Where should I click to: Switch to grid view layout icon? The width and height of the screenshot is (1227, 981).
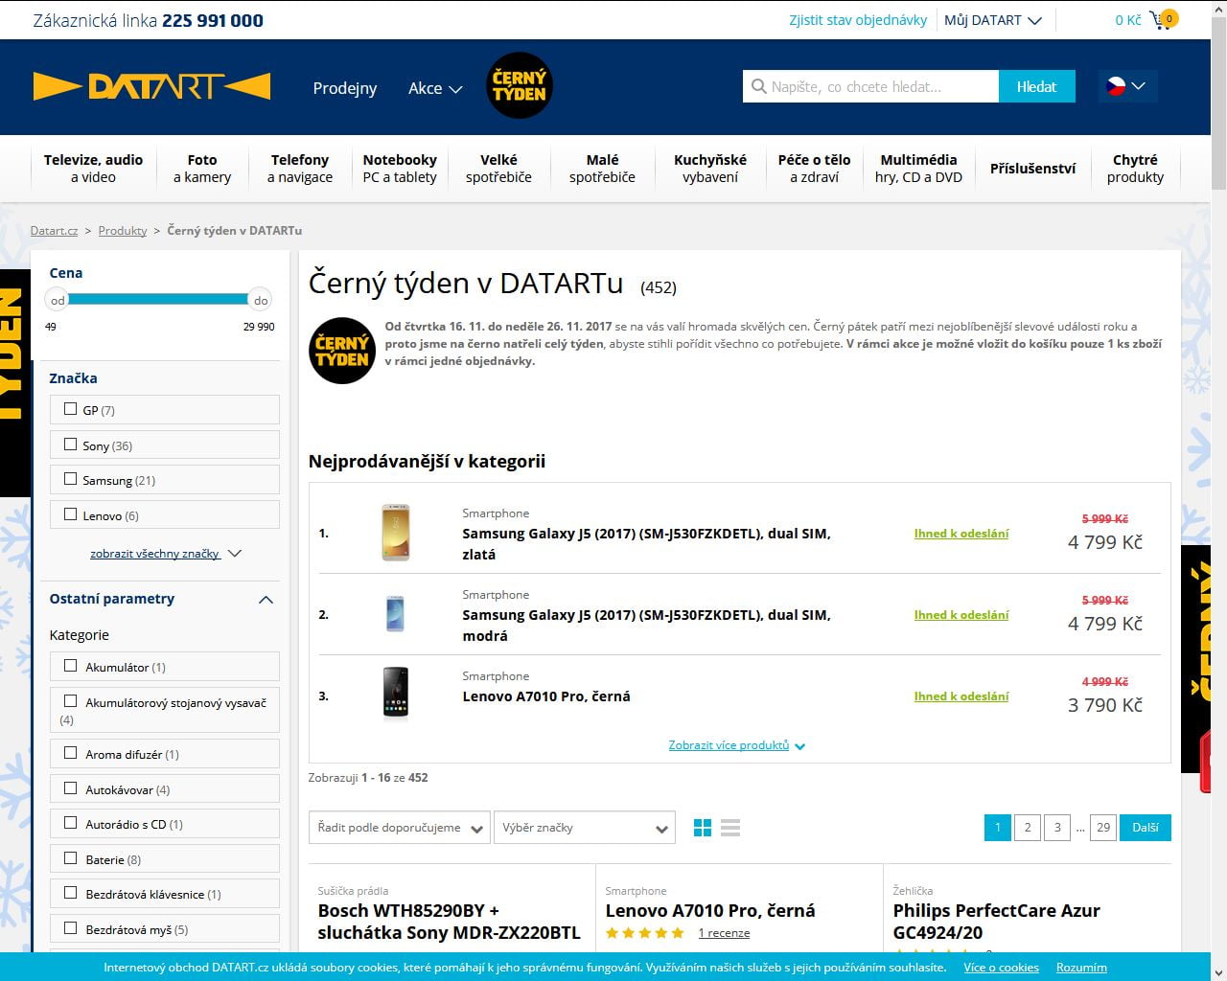click(703, 828)
